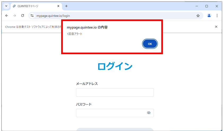Minimize the Chrome window
This screenshot has height=131, width=223.
[197, 6]
